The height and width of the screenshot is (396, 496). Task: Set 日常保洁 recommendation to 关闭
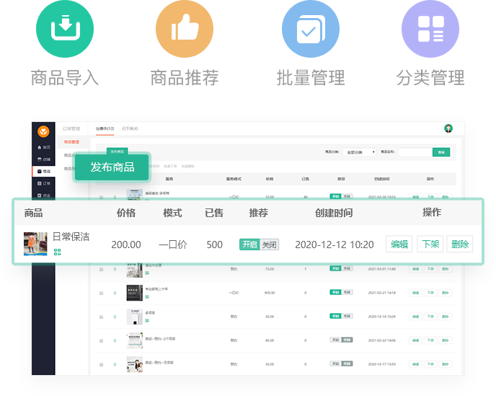[x=269, y=245]
